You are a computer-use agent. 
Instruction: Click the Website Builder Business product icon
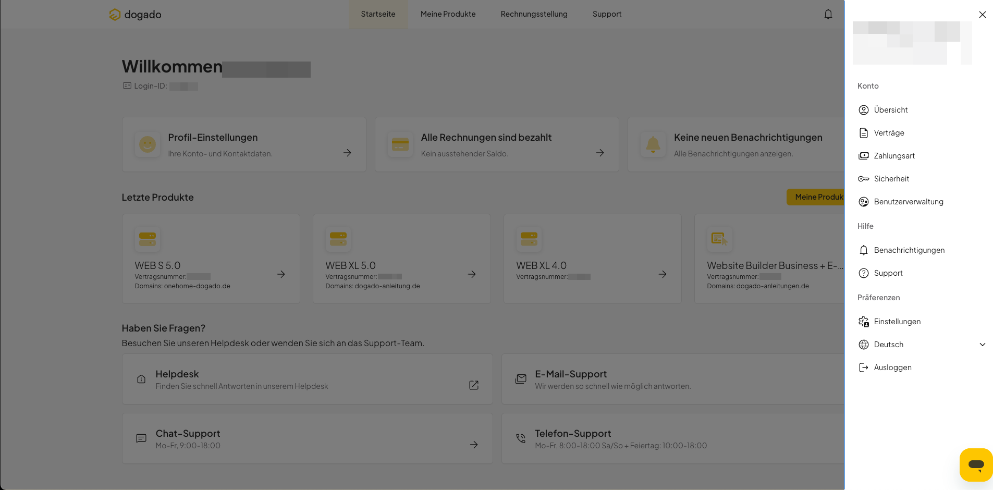pyautogui.click(x=720, y=239)
